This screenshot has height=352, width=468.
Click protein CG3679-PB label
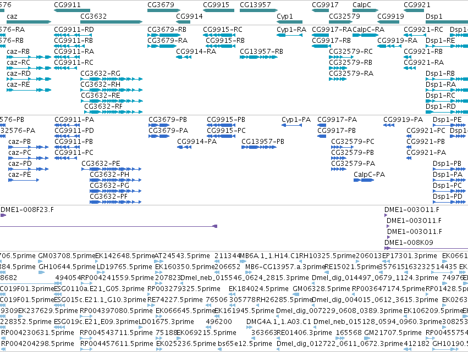tap(168, 120)
